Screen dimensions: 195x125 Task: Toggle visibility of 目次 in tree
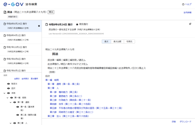[9, 88]
